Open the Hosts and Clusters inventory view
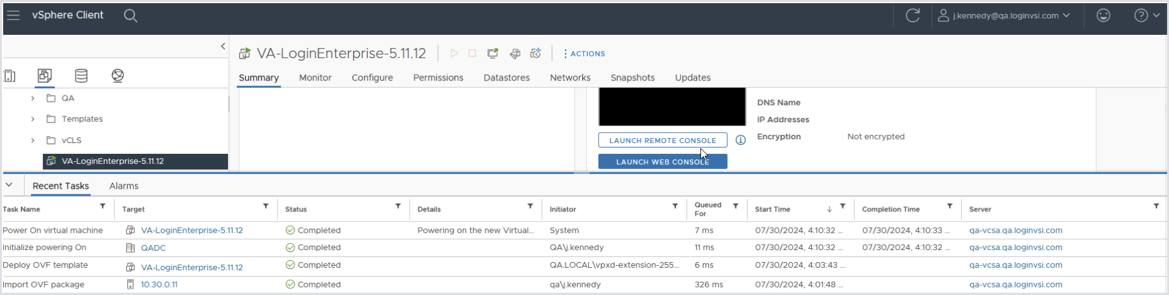Viewport: 1169px width, 295px height. tap(9, 76)
